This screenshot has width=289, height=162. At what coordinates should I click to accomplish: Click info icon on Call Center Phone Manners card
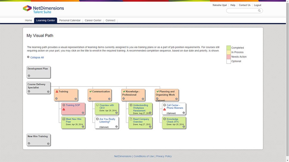tap(184, 113)
